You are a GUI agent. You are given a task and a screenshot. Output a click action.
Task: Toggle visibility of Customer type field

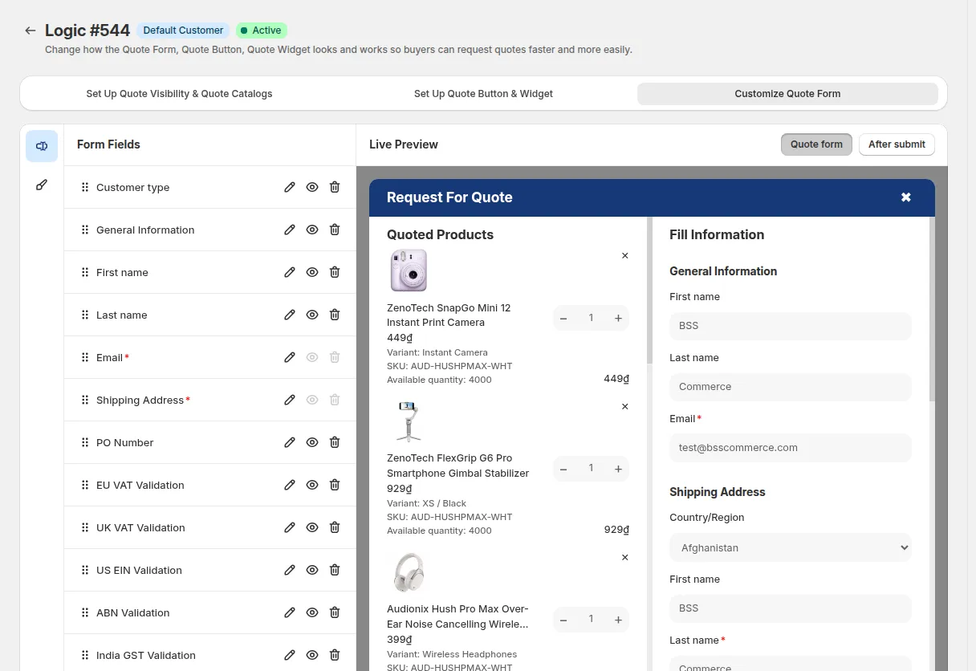pyautogui.click(x=312, y=187)
